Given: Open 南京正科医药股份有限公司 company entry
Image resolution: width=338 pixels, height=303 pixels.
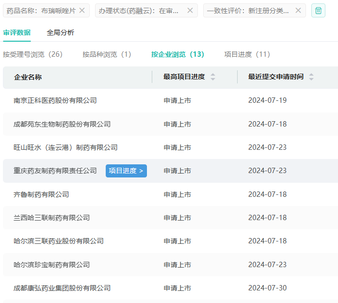Looking at the screenshot, I should click(55, 100).
